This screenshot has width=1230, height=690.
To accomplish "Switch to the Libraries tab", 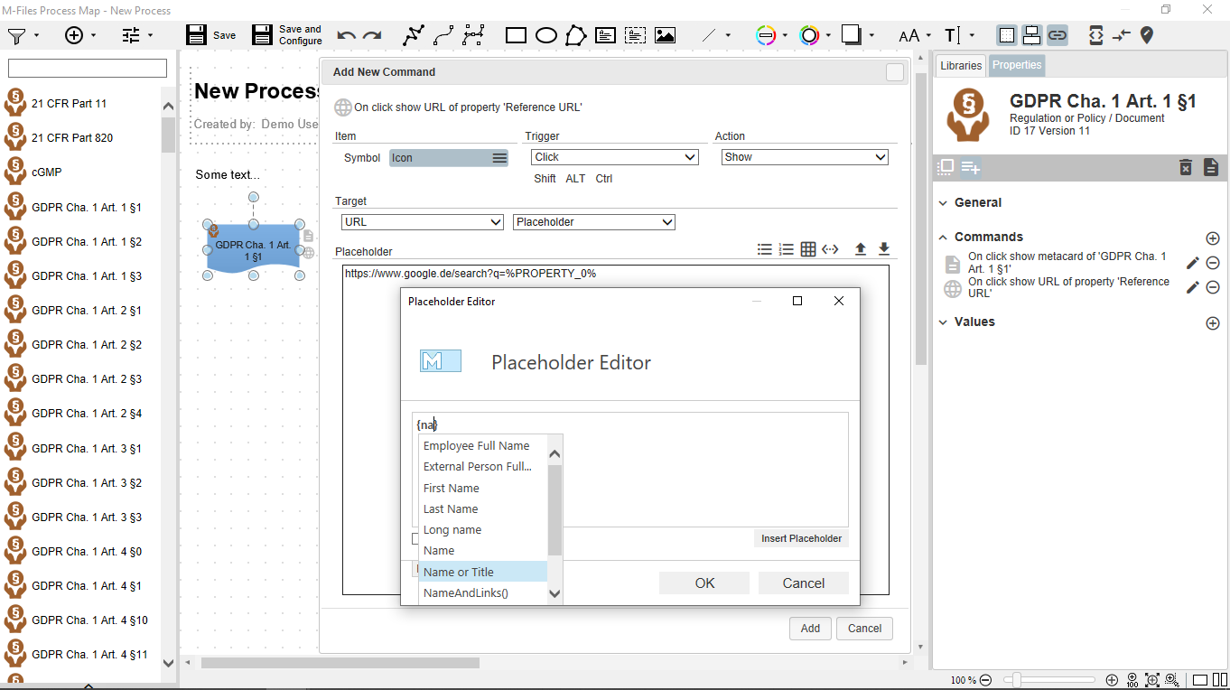I will point(960,65).
